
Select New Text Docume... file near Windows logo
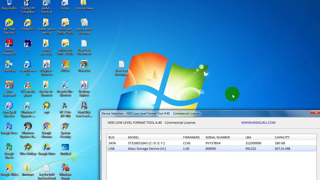(x=121, y=68)
